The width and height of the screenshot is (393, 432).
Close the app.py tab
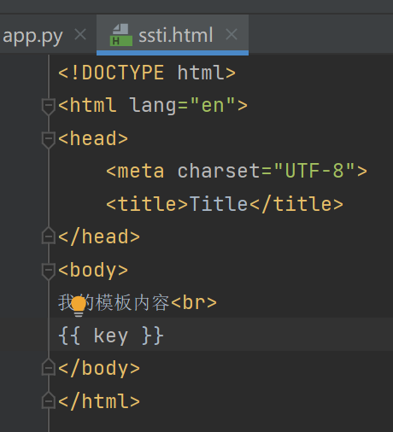80,35
